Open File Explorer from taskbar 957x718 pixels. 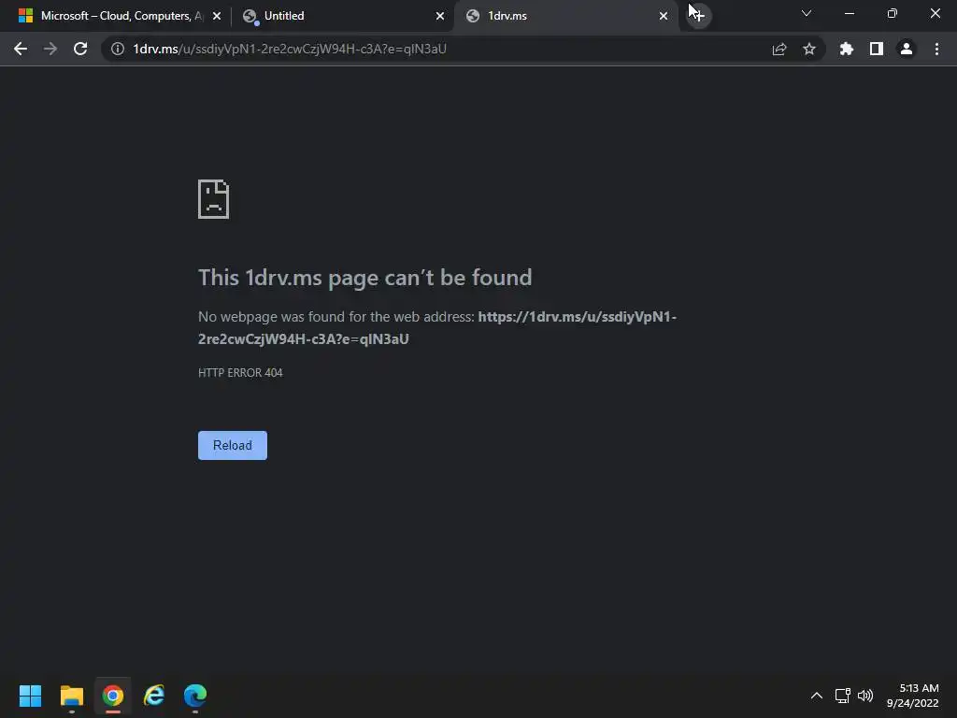pyautogui.click(x=71, y=696)
